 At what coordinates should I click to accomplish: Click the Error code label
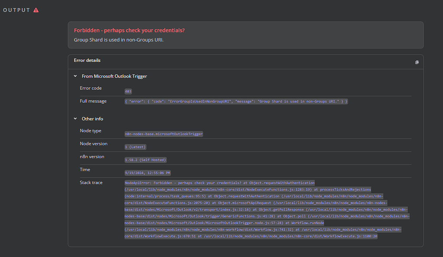point(91,88)
